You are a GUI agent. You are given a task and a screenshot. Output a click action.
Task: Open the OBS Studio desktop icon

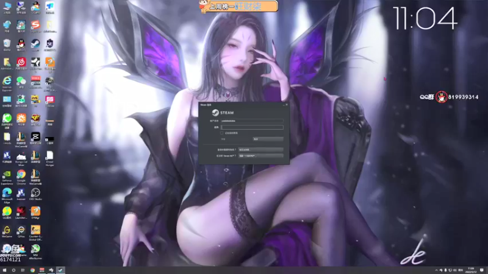(x=35, y=194)
